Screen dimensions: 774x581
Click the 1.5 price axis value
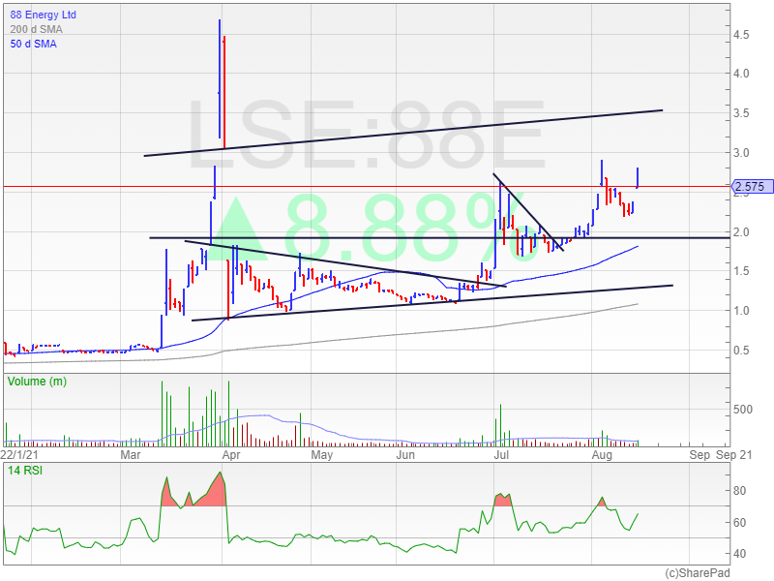pos(741,271)
